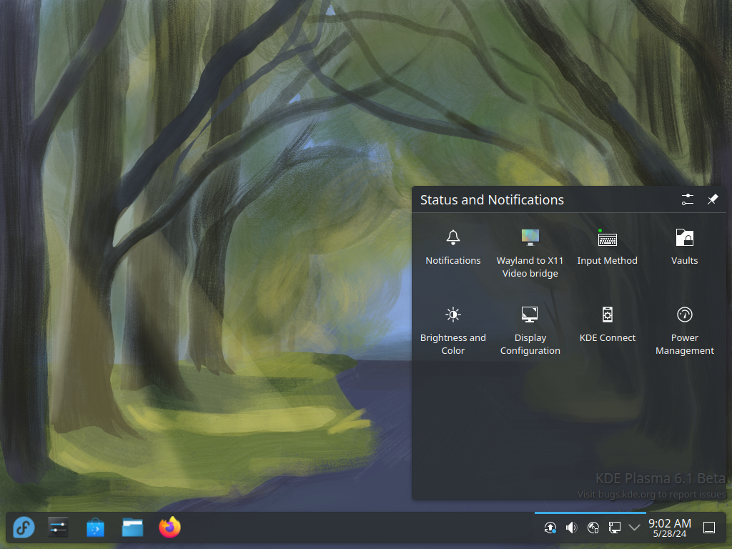This screenshot has width=732, height=549.
Task: Launch Firefox from the taskbar
Action: tap(169, 528)
